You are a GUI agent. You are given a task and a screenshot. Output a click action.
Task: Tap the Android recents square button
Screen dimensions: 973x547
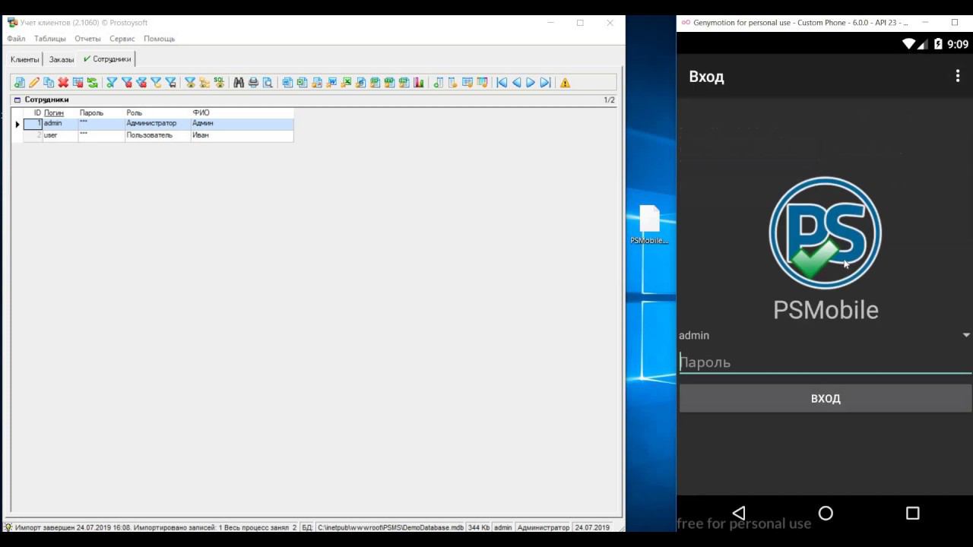click(913, 513)
